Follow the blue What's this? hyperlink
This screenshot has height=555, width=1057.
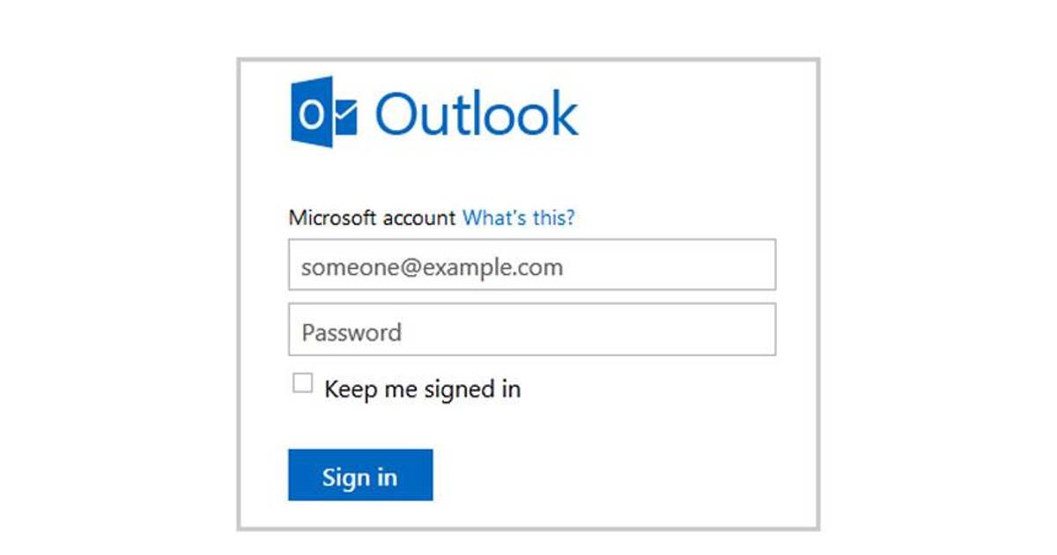coord(518,218)
